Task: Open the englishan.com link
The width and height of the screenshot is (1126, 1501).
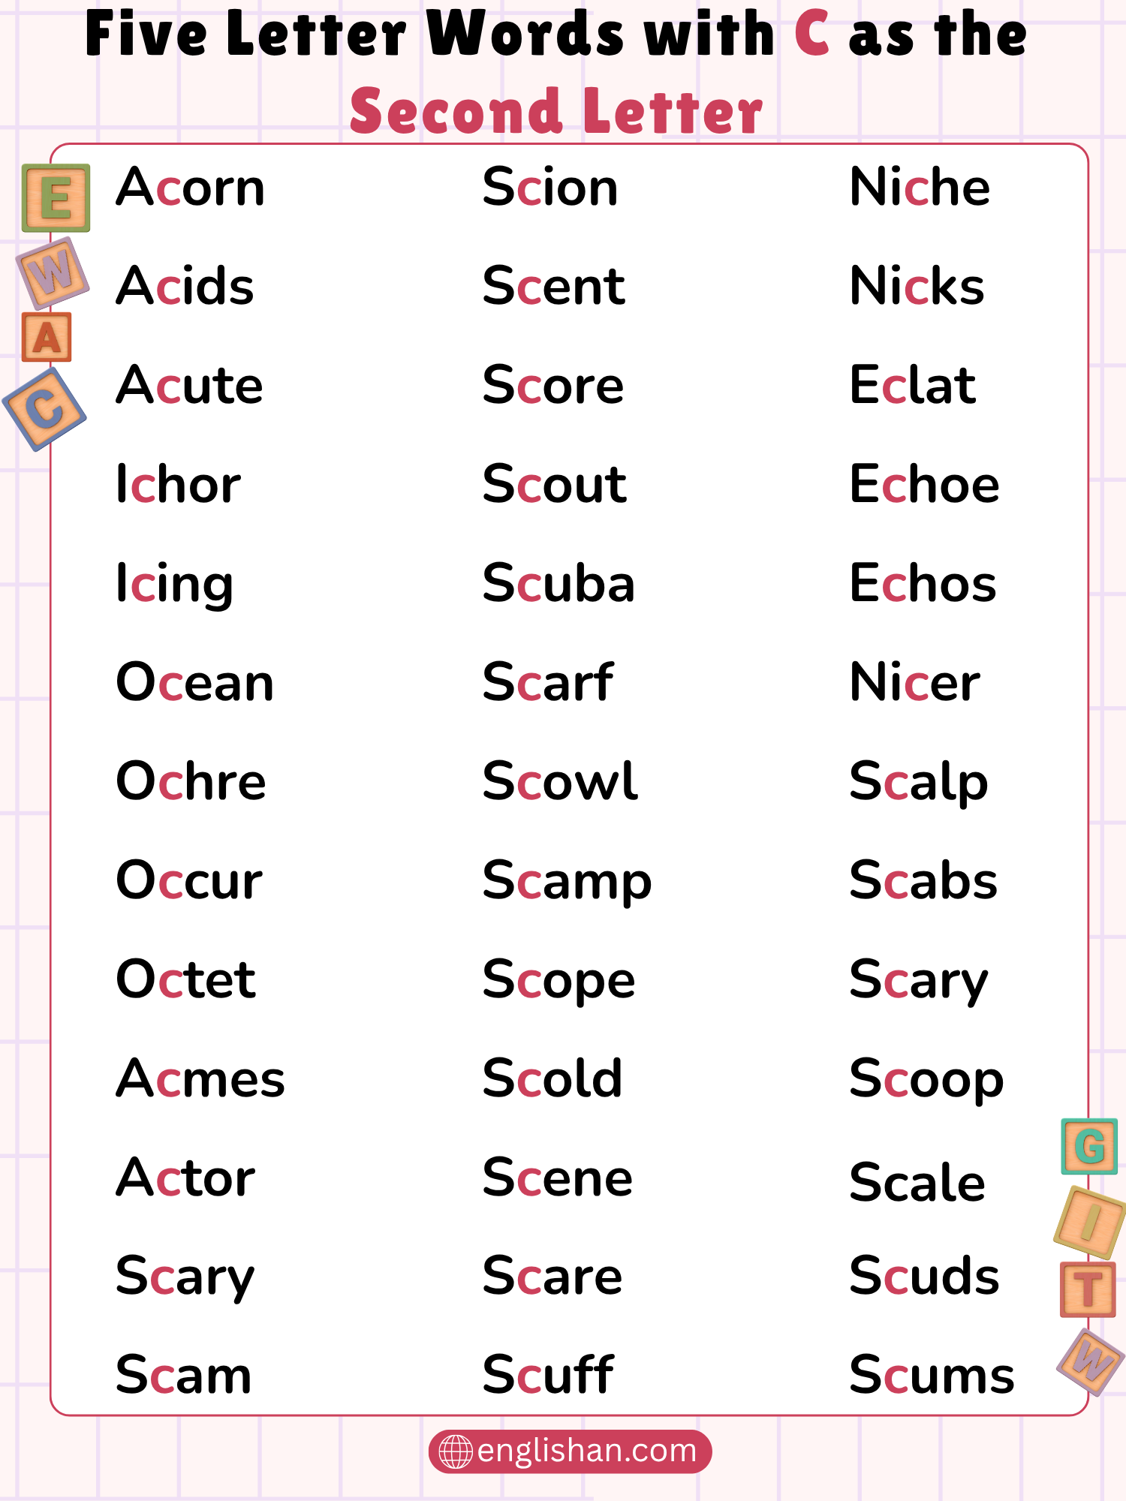Action: tap(586, 1451)
